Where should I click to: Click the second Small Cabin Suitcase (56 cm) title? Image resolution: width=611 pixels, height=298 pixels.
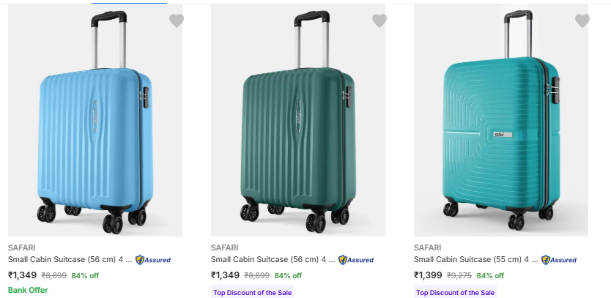(x=273, y=259)
